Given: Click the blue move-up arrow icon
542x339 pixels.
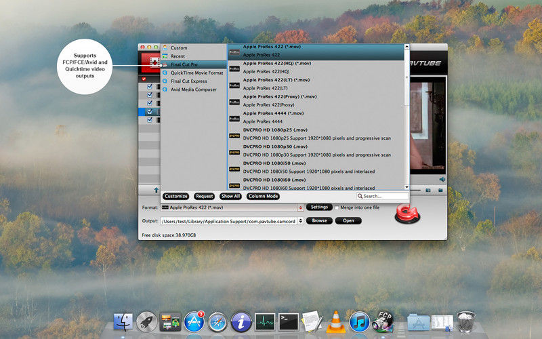Looking at the screenshot, I should [157, 190].
